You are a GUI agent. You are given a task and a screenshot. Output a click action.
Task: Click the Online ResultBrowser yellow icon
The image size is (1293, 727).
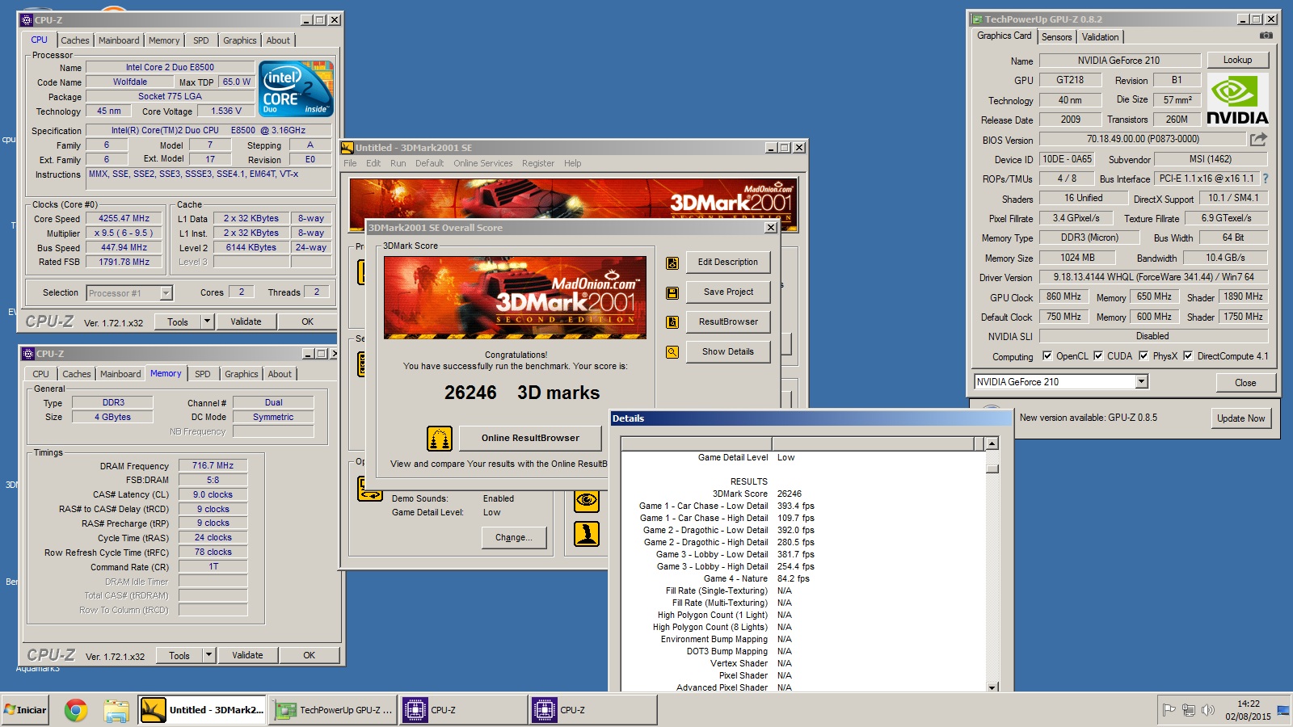pos(440,439)
